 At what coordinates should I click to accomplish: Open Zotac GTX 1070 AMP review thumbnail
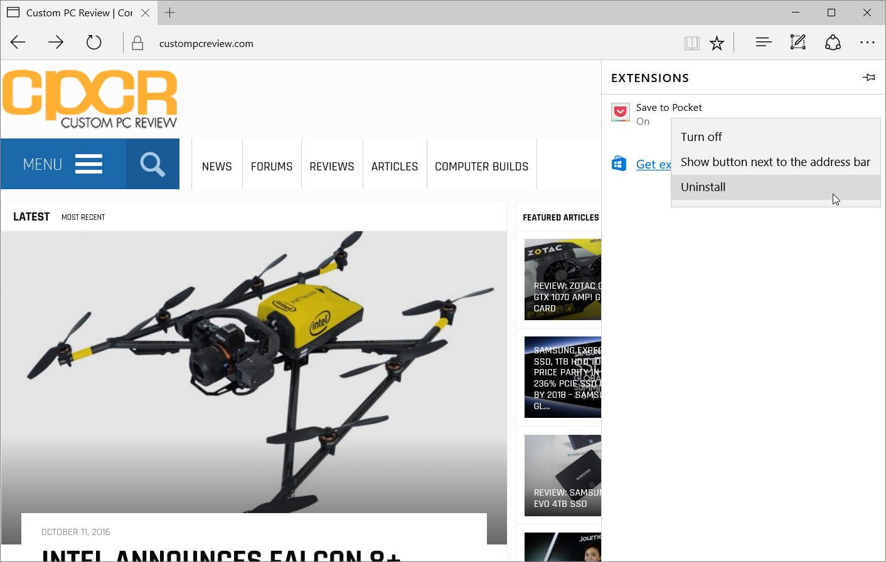[x=563, y=279]
